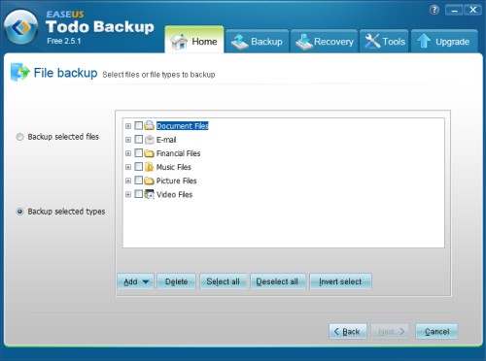
Task: Expand the Document Files tree node
Action: click(x=128, y=126)
